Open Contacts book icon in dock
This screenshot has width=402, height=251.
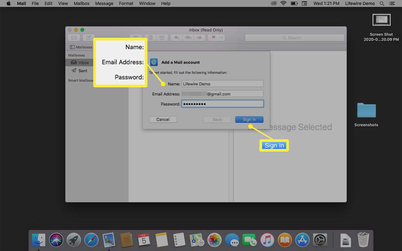(126, 240)
